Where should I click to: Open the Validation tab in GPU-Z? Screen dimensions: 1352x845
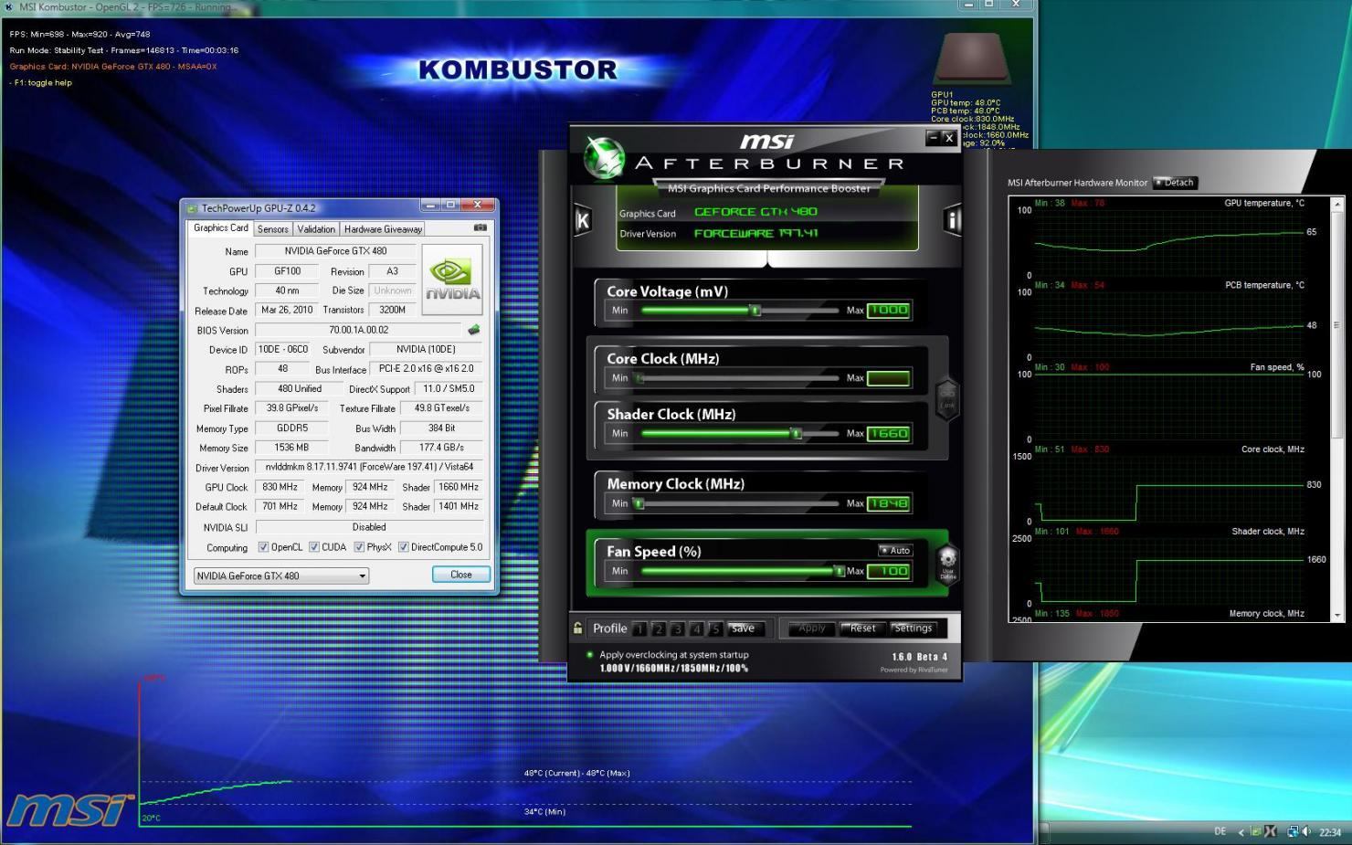316,229
